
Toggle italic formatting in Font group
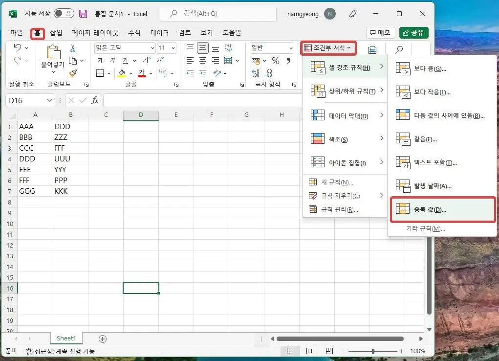point(113,60)
